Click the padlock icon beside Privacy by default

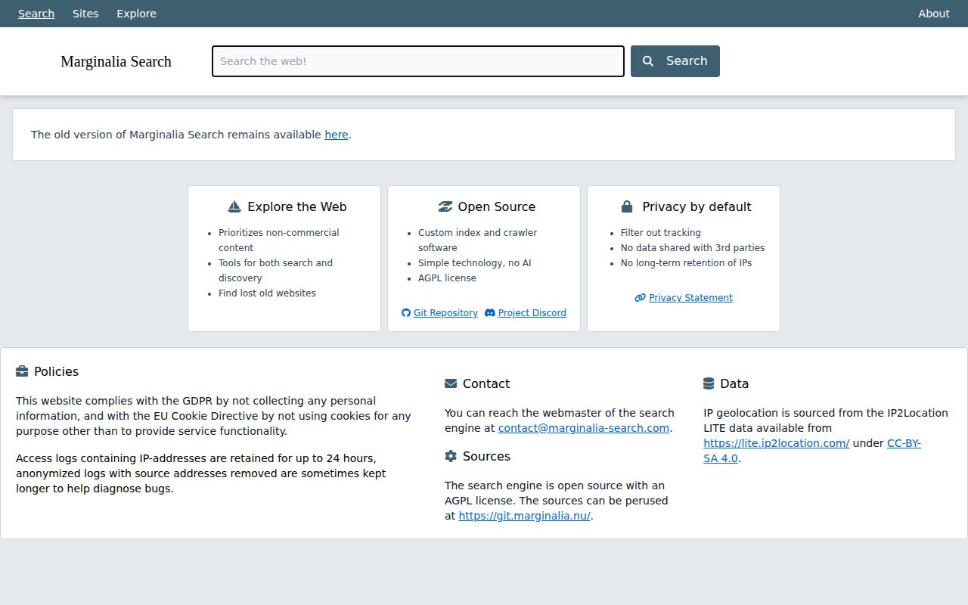[627, 206]
